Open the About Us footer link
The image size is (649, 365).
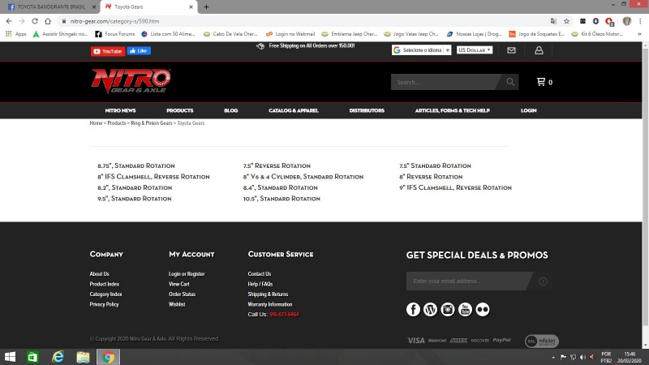(99, 274)
